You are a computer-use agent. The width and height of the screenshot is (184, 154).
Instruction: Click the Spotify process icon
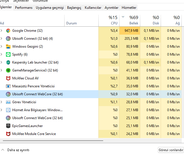tap(8, 54)
